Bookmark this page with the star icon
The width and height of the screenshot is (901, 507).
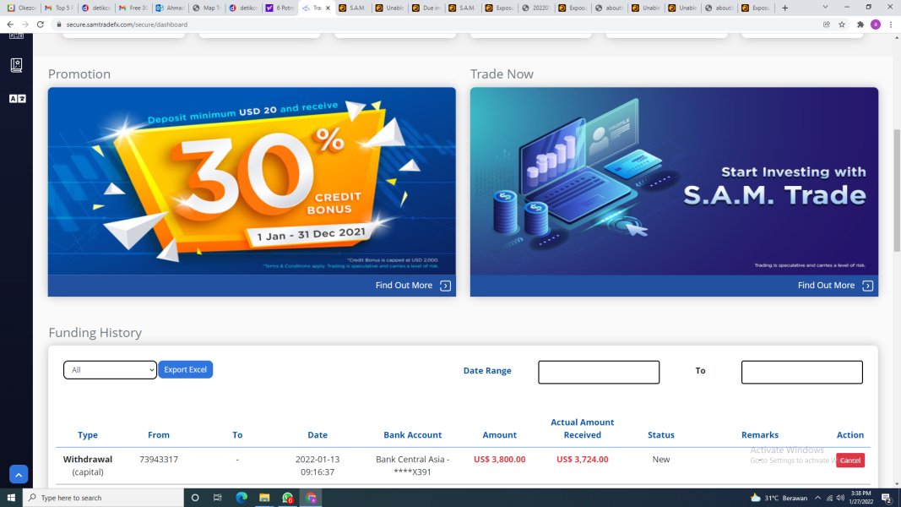coord(842,25)
